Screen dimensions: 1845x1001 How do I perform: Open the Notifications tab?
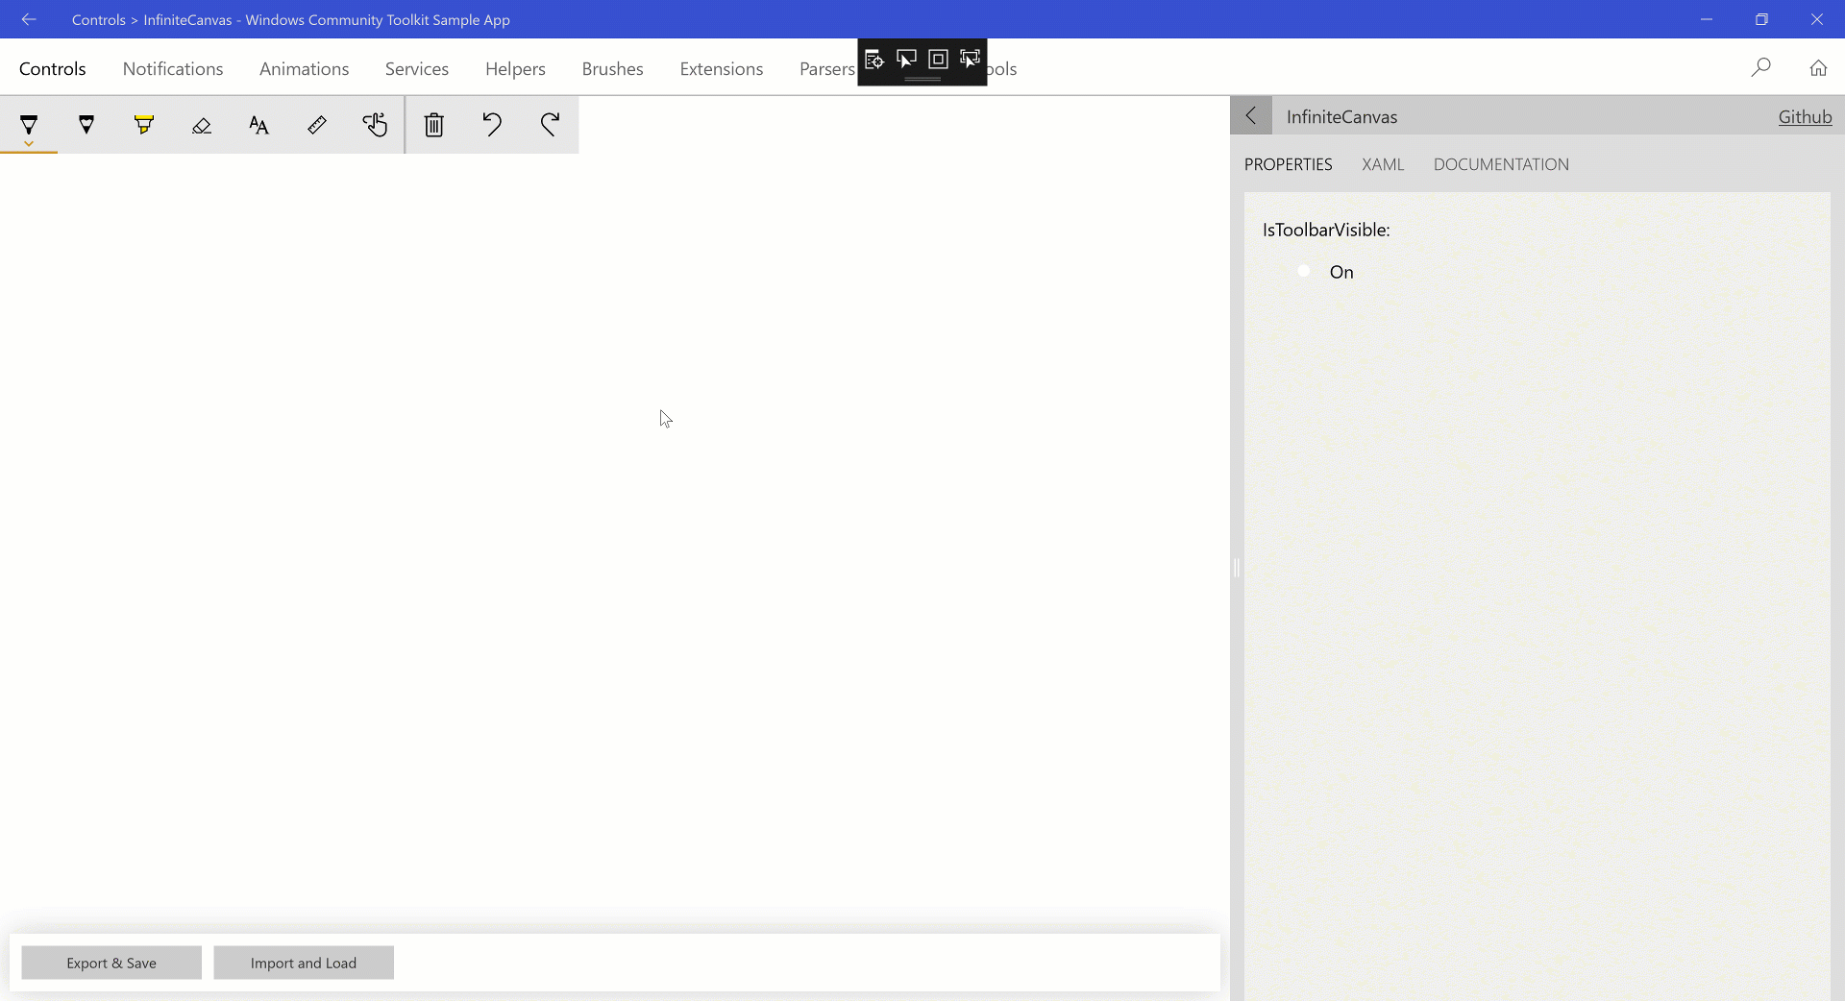point(173,69)
